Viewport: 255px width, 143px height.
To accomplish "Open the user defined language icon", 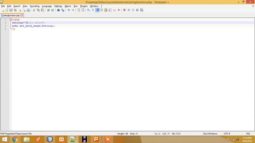I will [x=102, y=10].
